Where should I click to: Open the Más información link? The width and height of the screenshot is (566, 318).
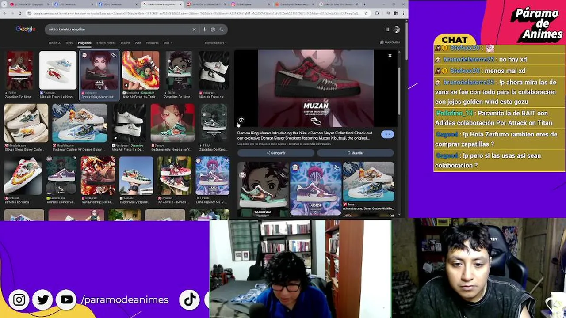pyautogui.click(x=321, y=144)
